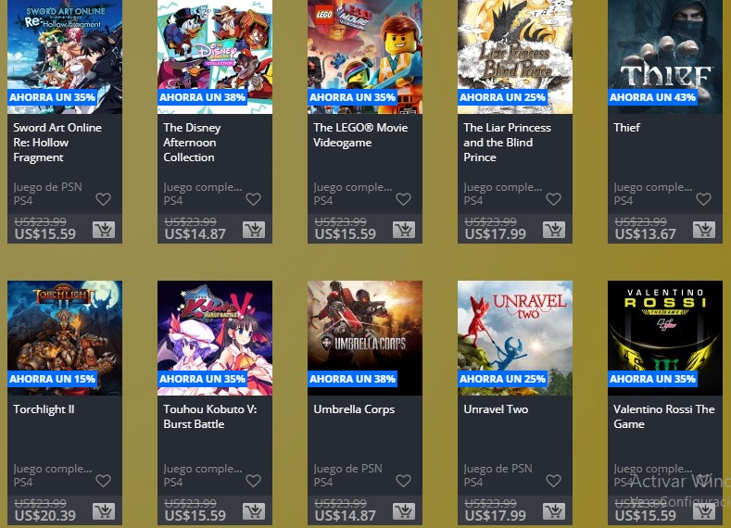The width and height of the screenshot is (731, 528).
Task: Open Umbrella Corps cover art thumbnail
Action: click(365, 338)
